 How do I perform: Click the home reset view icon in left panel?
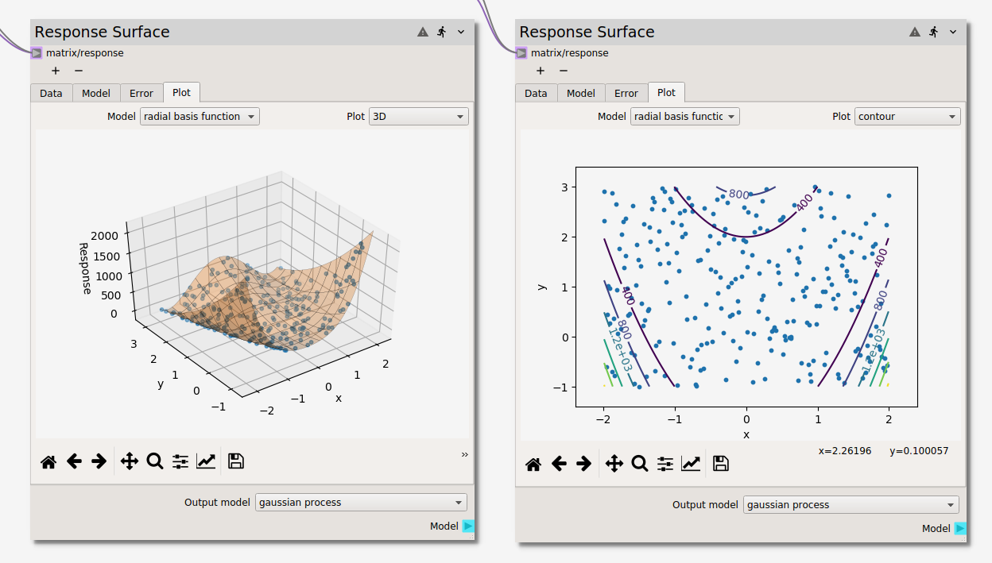point(48,461)
